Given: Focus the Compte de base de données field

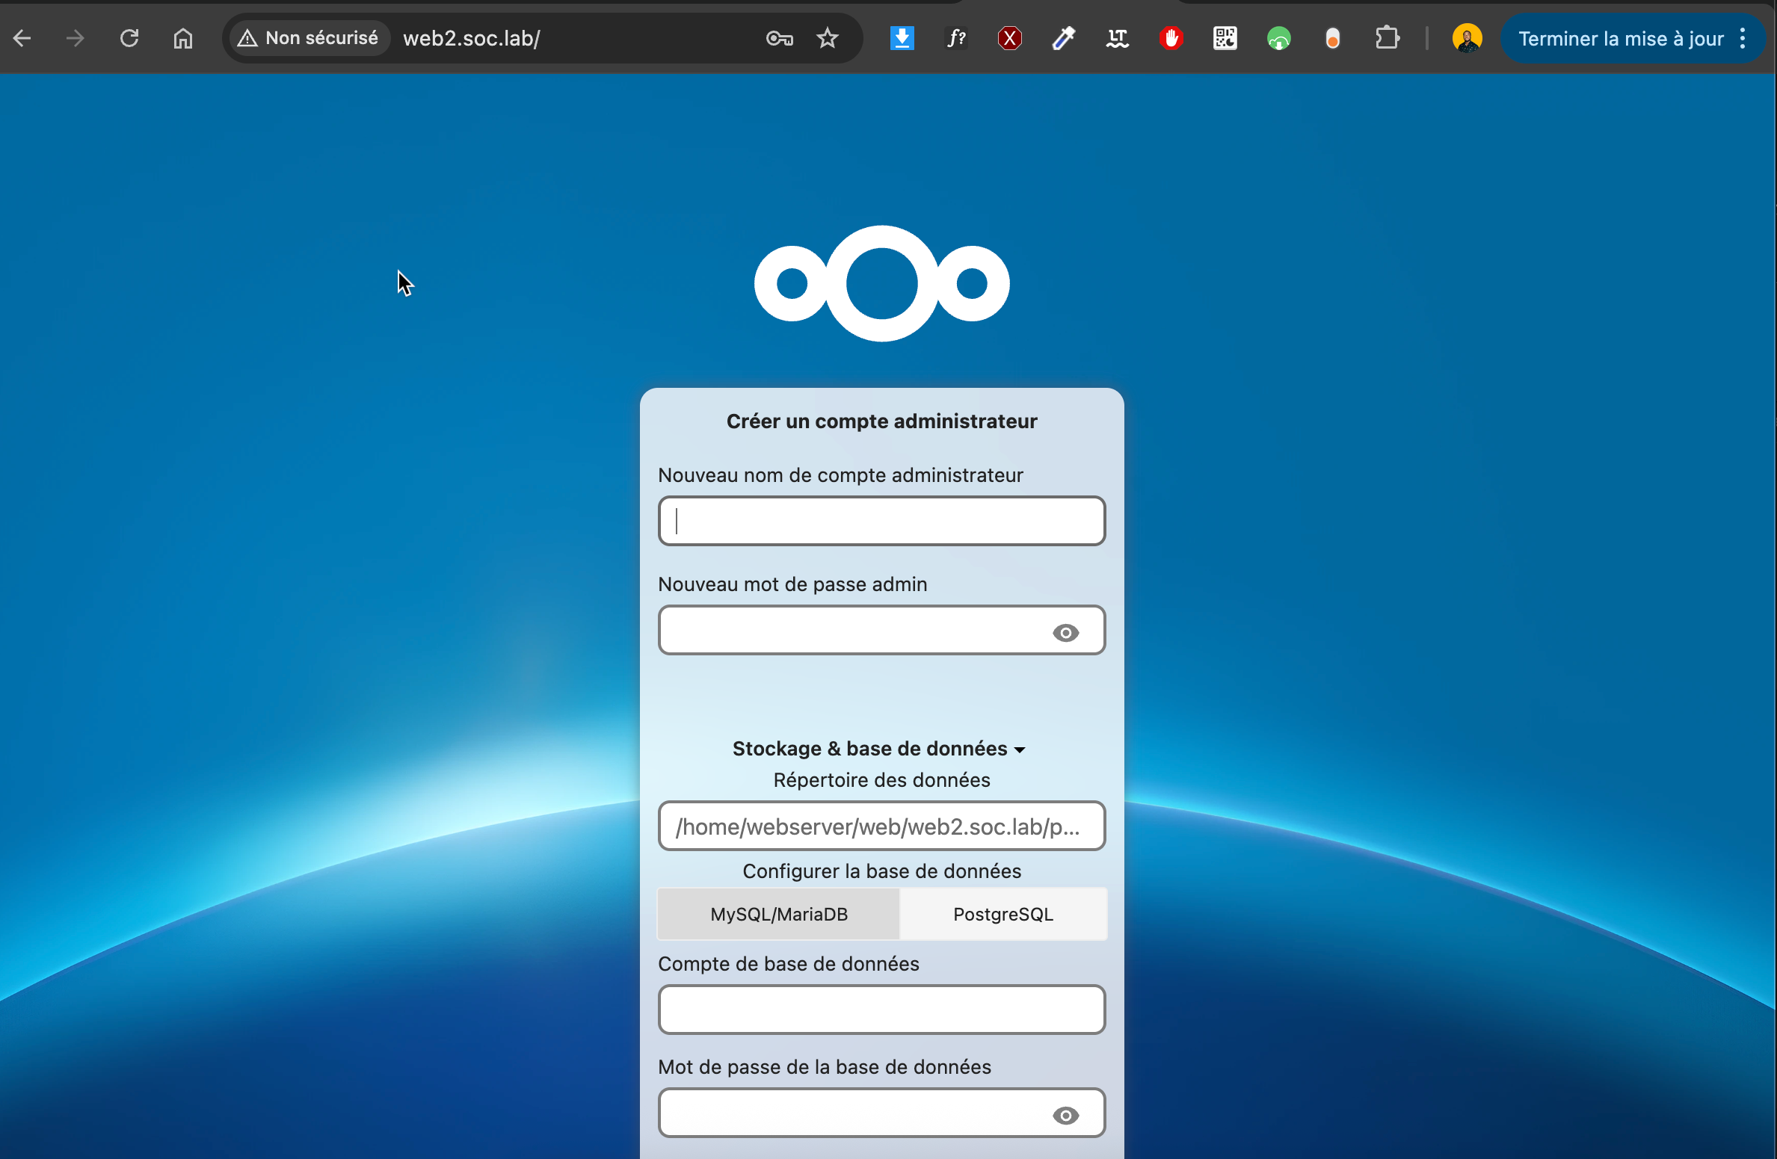Looking at the screenshot, I should tap(881, 1010).
